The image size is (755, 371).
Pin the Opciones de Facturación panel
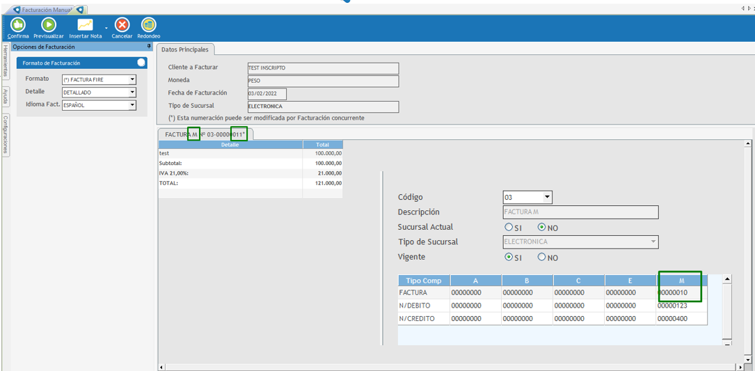(149, 47)
